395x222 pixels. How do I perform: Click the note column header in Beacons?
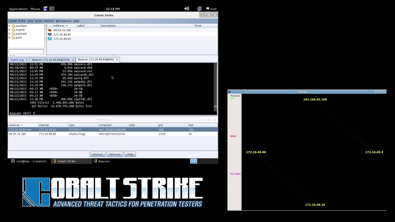pyautogui.click(x=143, y=125)
